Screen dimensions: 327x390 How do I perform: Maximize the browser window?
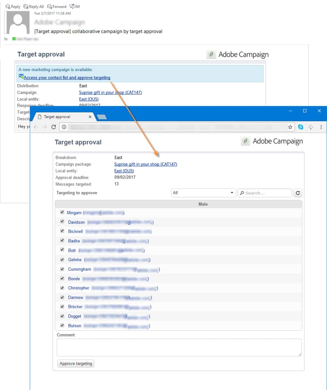305,111
